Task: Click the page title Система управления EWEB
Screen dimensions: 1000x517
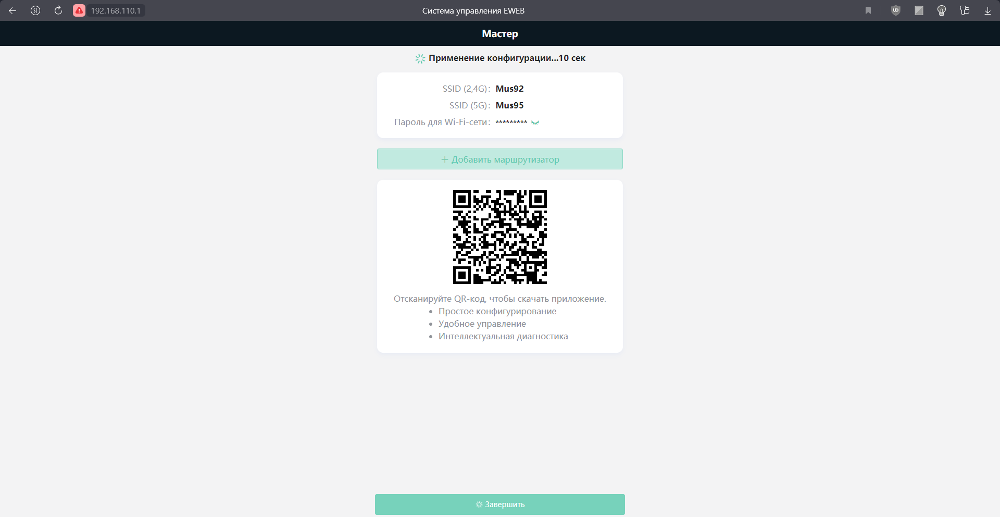Action: (x=473, y=10)
